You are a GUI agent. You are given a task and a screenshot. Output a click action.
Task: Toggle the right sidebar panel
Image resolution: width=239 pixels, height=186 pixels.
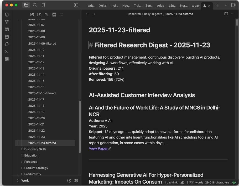pyautogui.click(x=233, y=5)
